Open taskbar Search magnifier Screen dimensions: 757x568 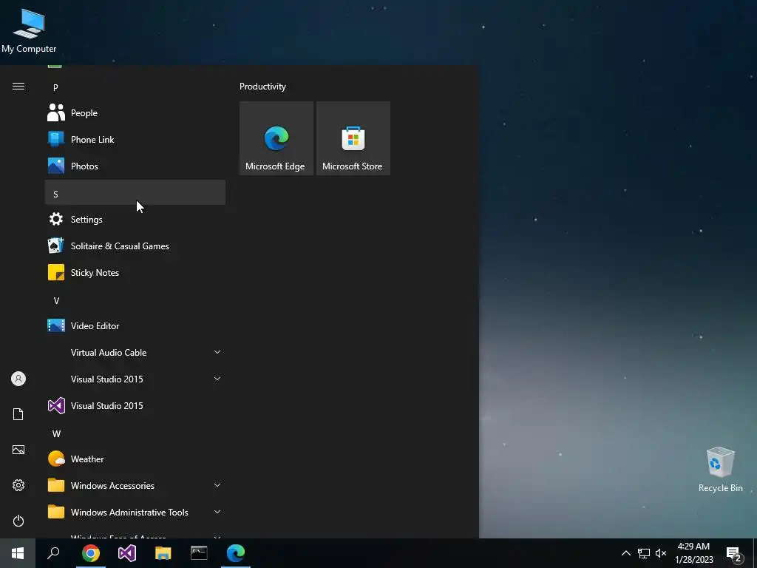[x=53, y=553]
